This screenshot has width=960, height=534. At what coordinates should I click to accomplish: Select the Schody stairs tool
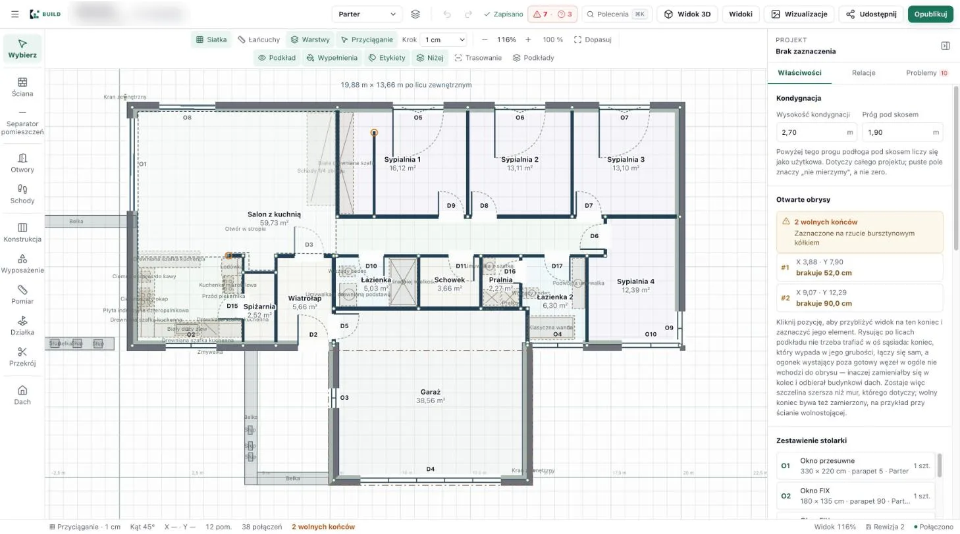coord(22,194)
